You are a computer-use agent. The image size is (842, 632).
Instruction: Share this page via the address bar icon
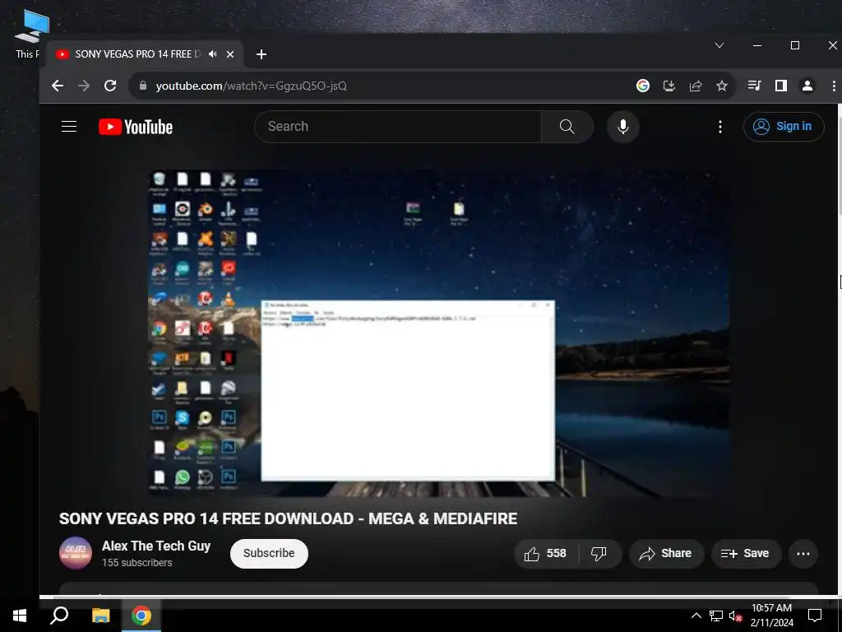click(696, 86)
